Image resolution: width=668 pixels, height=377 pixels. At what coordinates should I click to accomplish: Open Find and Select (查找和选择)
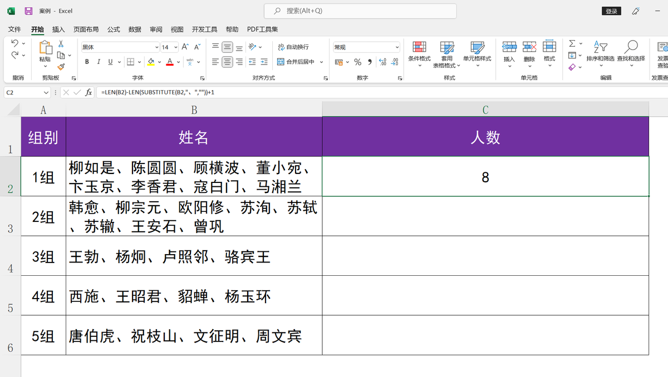631,53
